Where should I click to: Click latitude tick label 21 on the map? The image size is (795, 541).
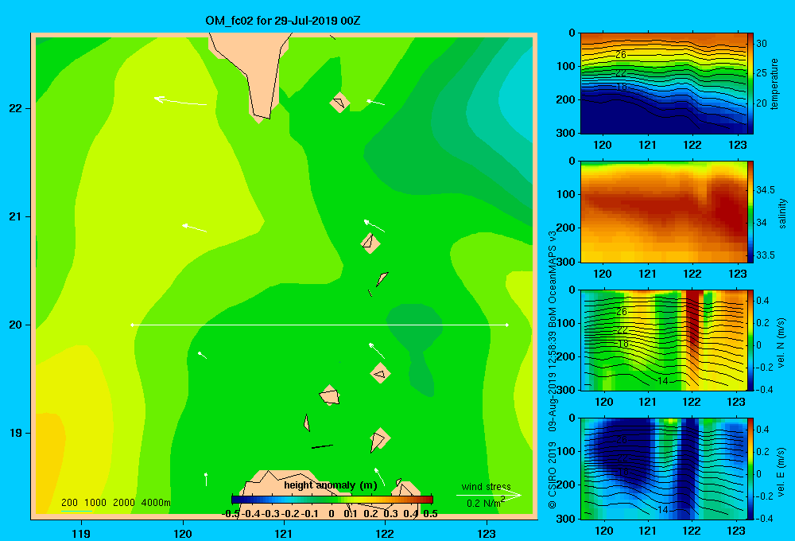pos(15,216)
